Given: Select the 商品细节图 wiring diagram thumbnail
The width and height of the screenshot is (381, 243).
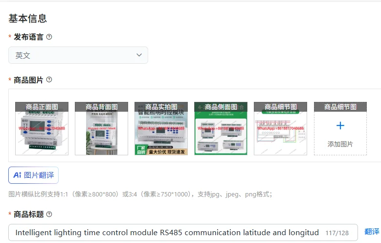Looking at the screenshot, I should [280, 128].
